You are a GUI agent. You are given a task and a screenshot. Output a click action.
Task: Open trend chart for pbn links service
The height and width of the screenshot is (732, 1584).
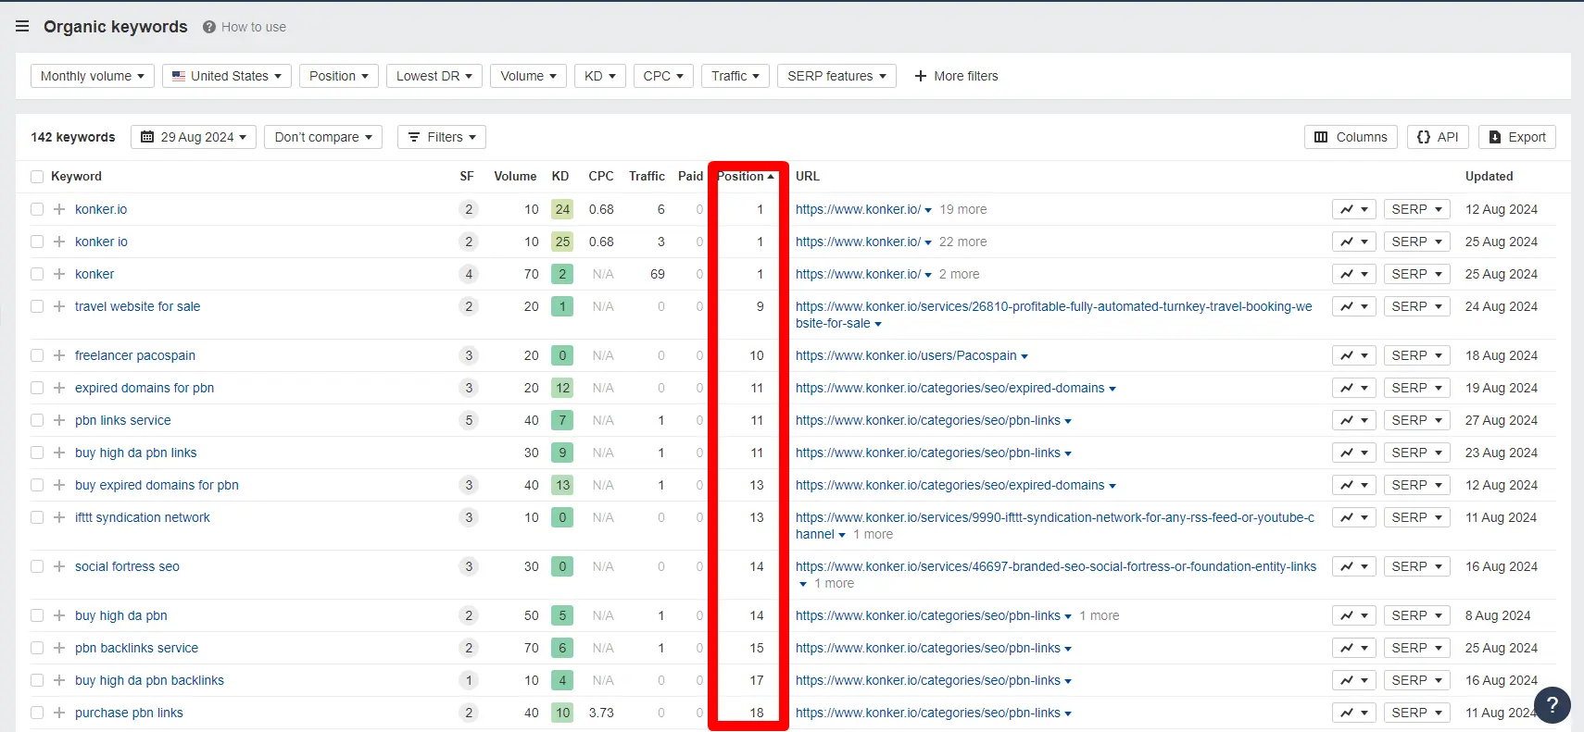point(1353,420)
